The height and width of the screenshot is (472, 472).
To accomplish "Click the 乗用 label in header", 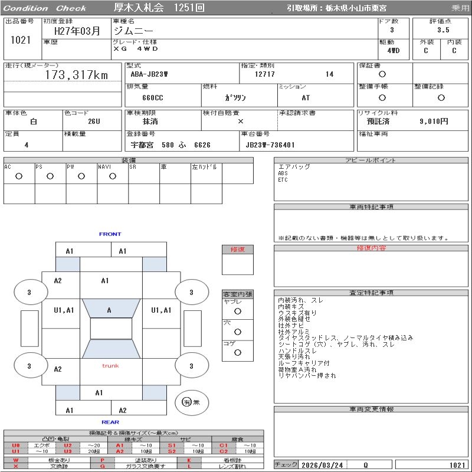I will pyautogui.click(x=460, y=8).
